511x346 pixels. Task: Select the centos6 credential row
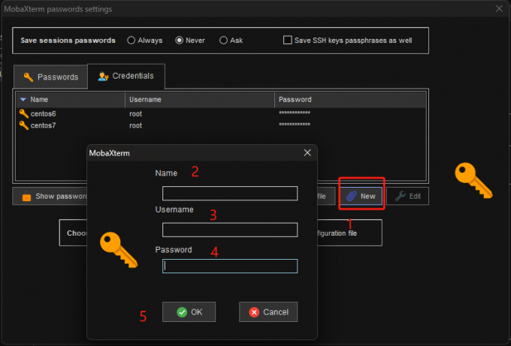(221, 113)
